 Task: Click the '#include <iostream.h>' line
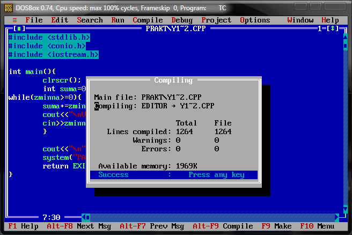click(54, 55)
